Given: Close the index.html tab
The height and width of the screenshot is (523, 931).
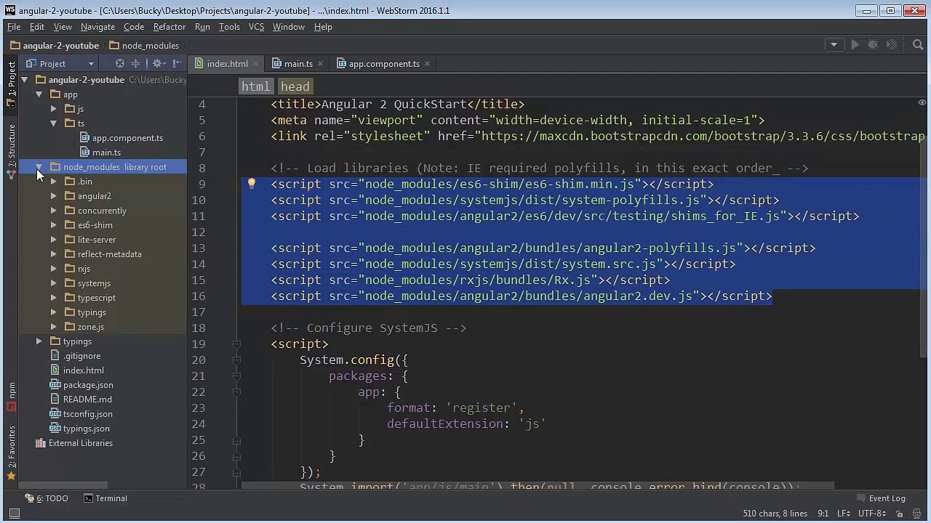Looking at the screenshot, I should pos(256,64).
